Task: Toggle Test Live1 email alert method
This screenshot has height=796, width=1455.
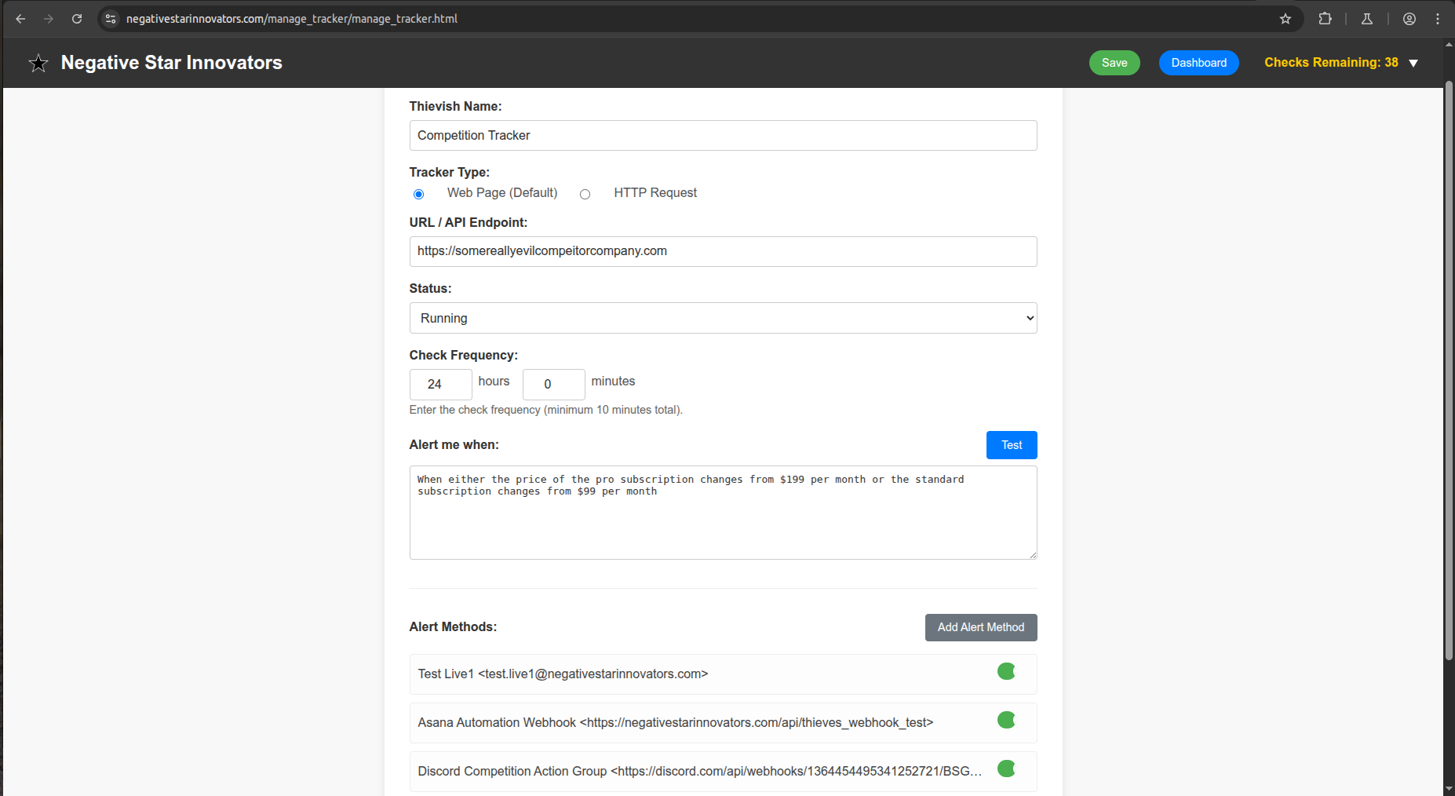Action: coord(1006,672)
